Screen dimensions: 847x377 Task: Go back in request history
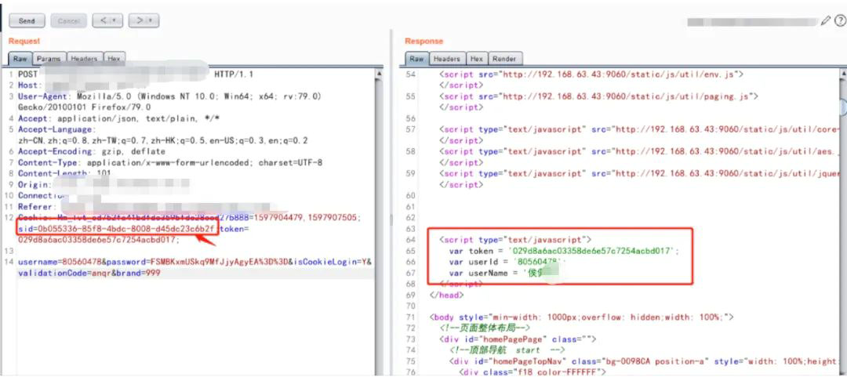tap(107, 20)
